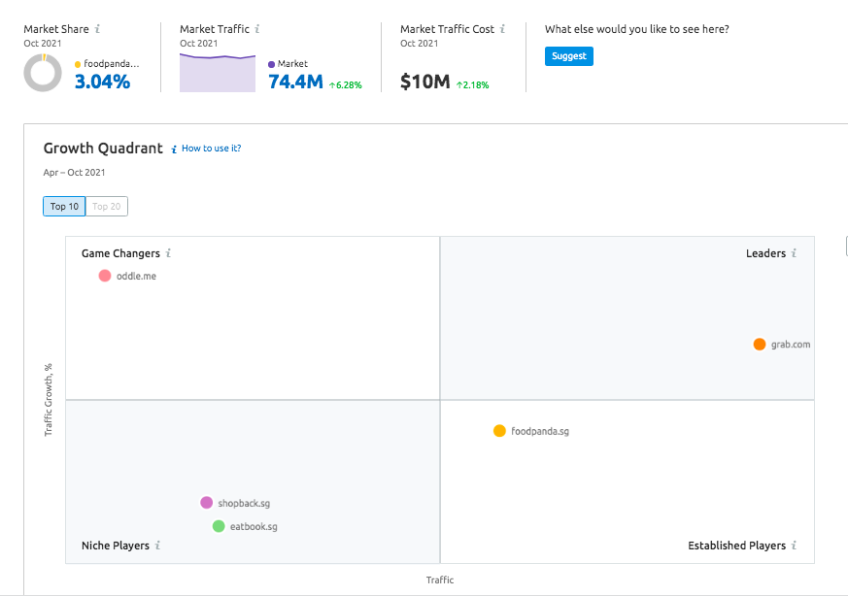848x596 pixels.
Task: Click the grab.com label
Action: pyautogui.click(x=791, y=345)
